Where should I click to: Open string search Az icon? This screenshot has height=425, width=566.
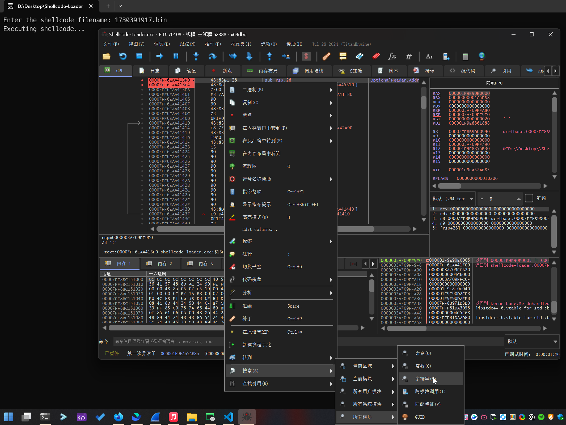click(429, 56)
